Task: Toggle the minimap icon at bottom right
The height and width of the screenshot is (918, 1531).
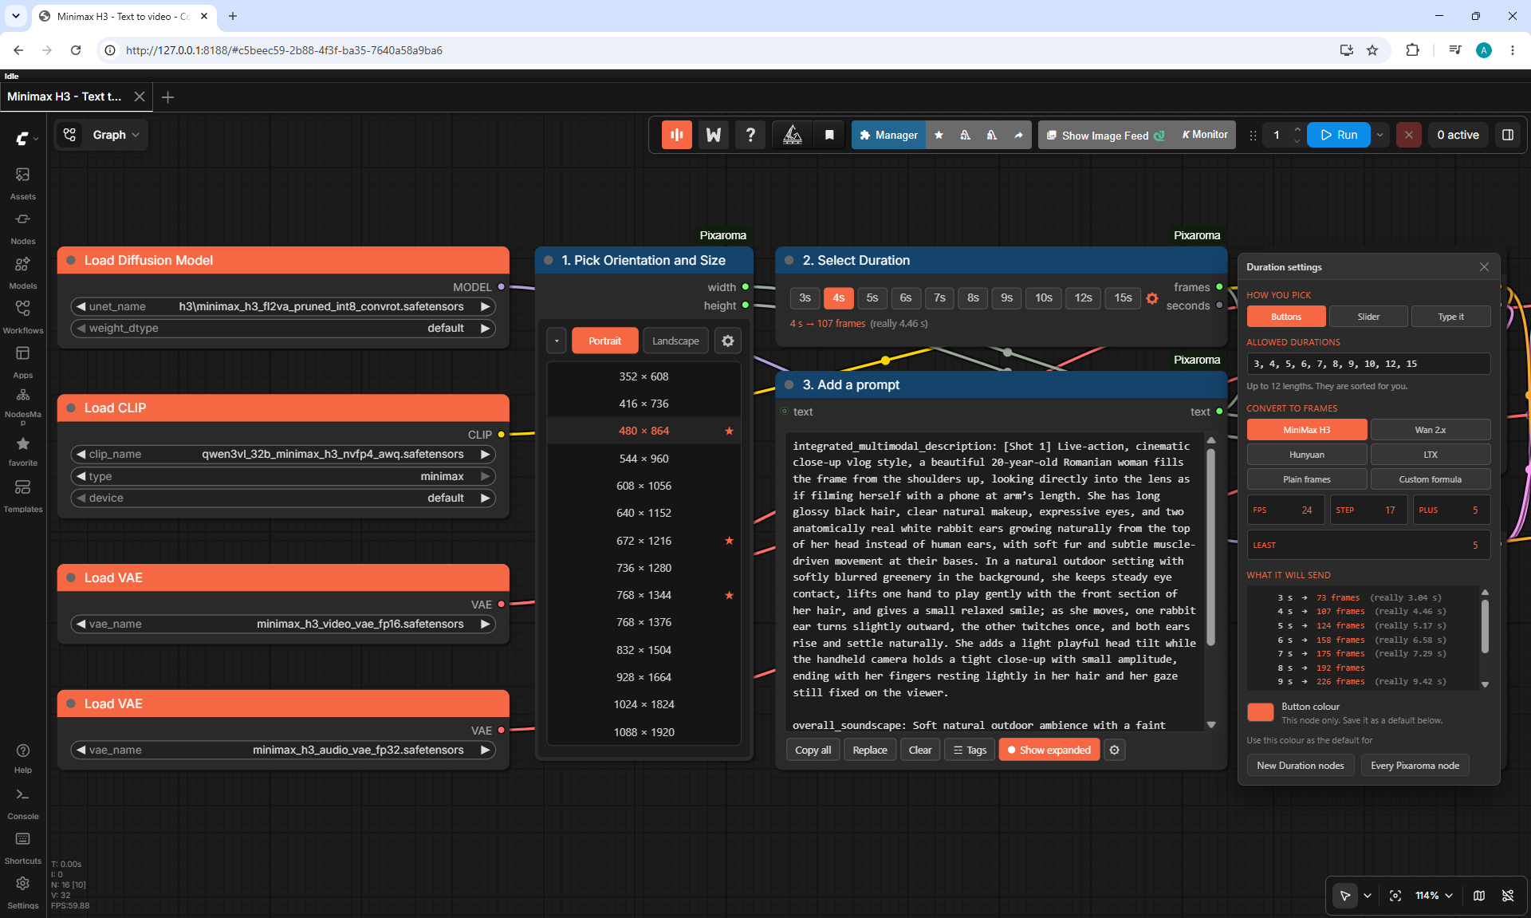Action: click(1479, 896)
